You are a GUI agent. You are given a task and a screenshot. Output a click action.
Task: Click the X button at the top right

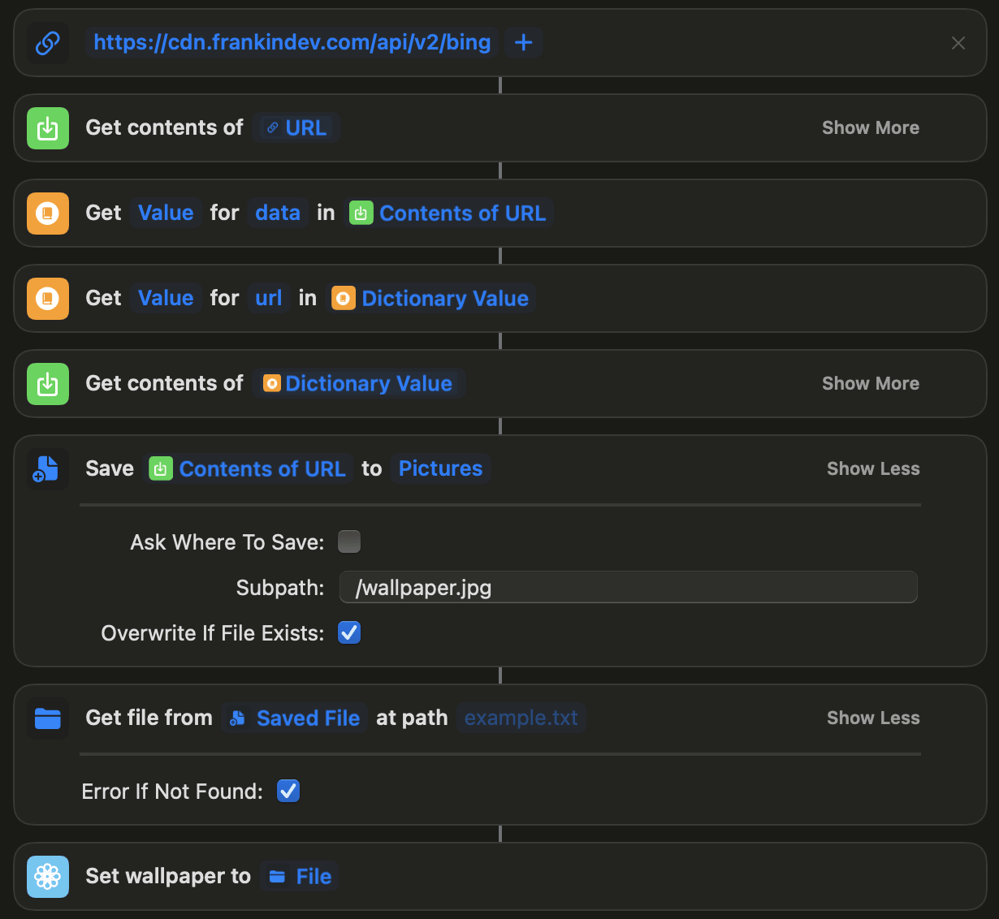tap(958, 43)
